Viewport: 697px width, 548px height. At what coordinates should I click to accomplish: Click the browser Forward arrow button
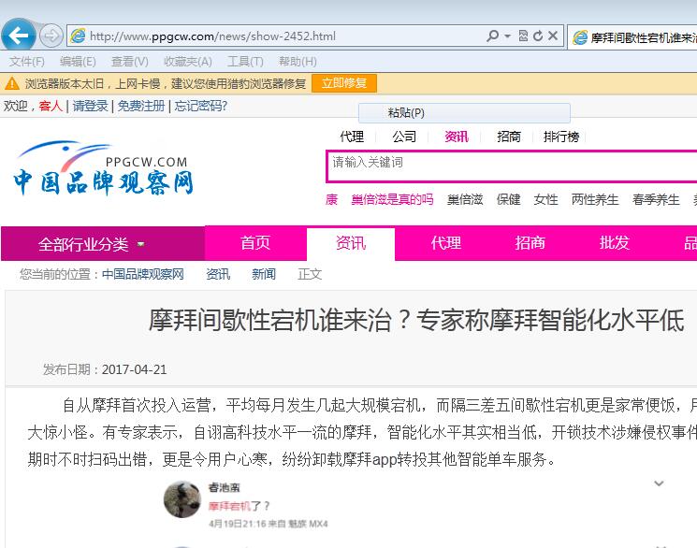tap(51, 36)
